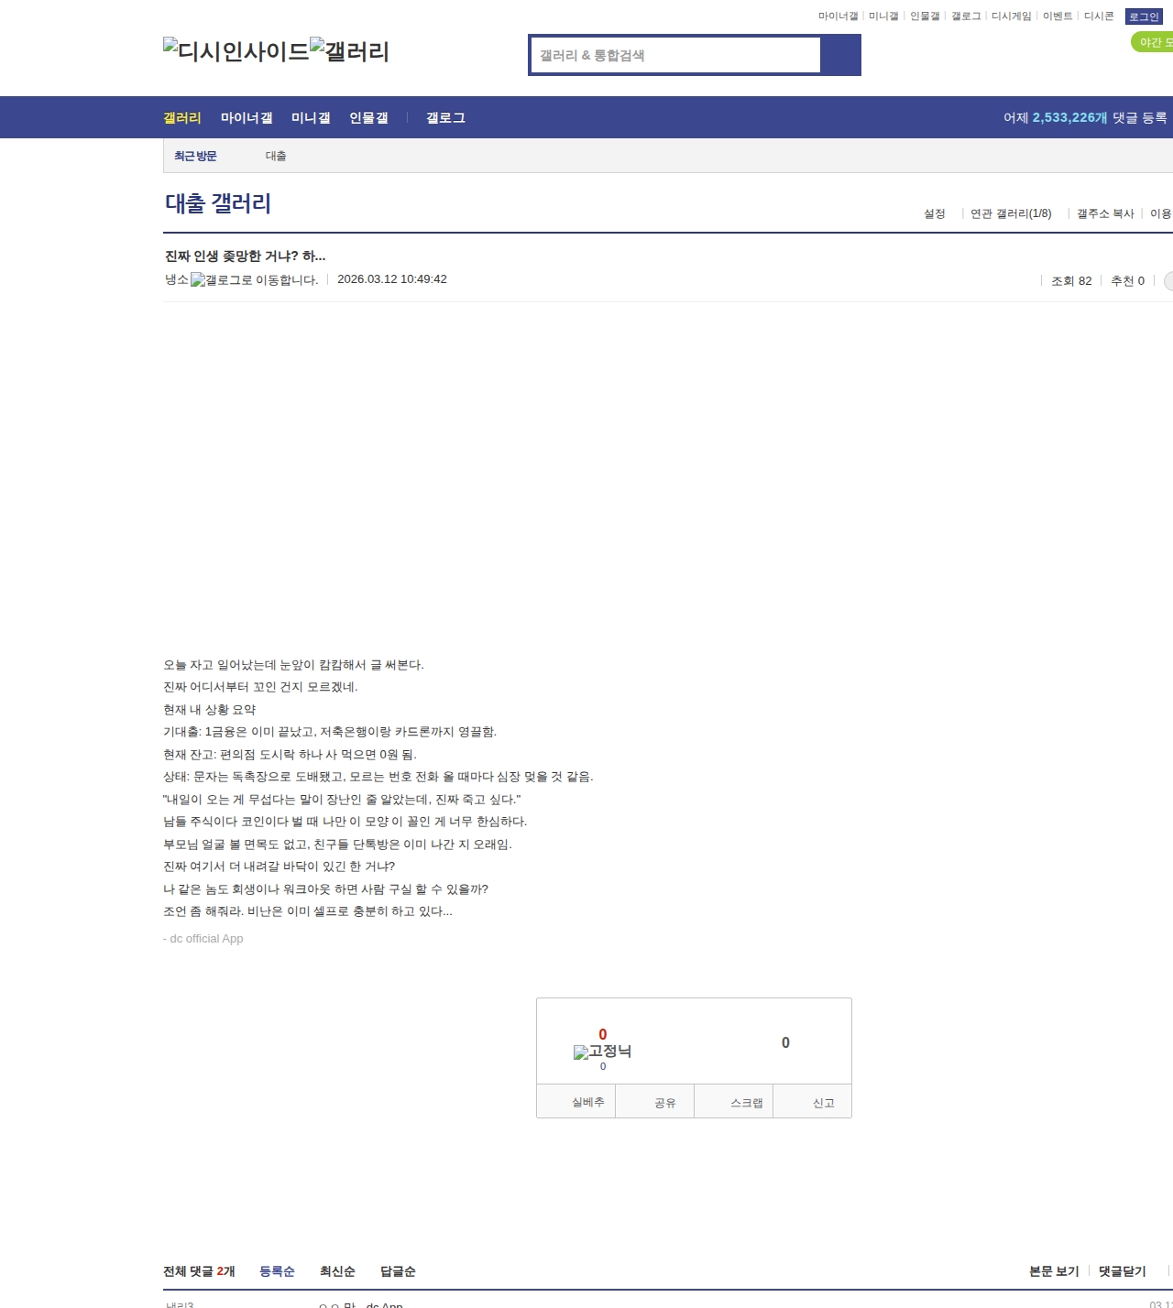Select 갤로그 in the blue navigation bar
This screenshot has height=1308, width=1173.
tap(445, 117)
